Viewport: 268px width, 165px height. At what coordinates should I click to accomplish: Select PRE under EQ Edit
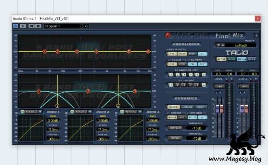click(x=172, y=64)
